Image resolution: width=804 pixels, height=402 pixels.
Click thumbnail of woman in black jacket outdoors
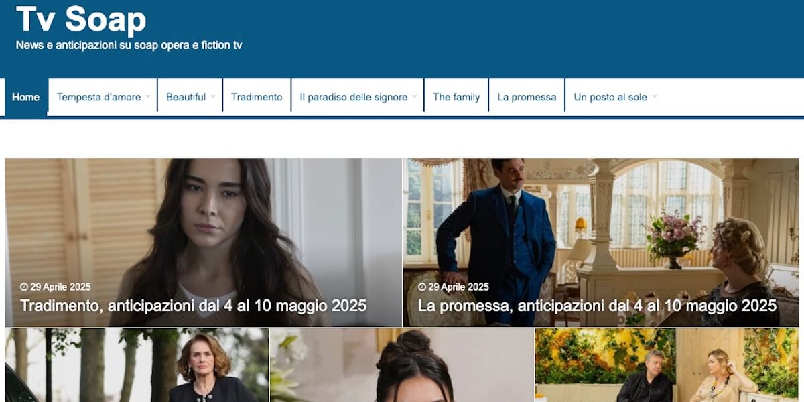137,365
